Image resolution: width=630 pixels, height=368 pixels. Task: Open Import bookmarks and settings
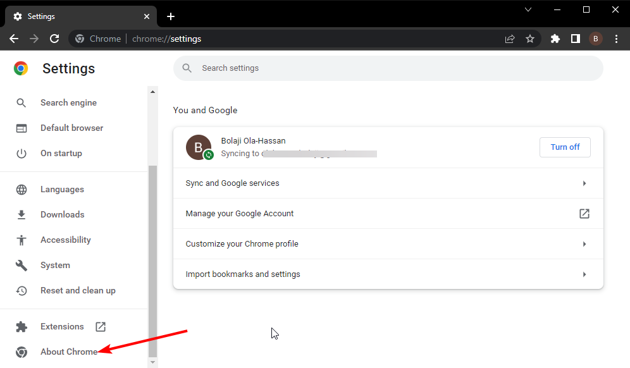tap(388, 274)
